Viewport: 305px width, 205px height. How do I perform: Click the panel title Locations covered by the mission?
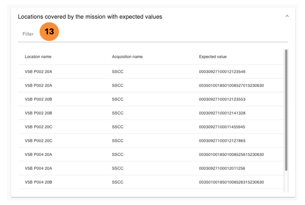pos(90,17)
